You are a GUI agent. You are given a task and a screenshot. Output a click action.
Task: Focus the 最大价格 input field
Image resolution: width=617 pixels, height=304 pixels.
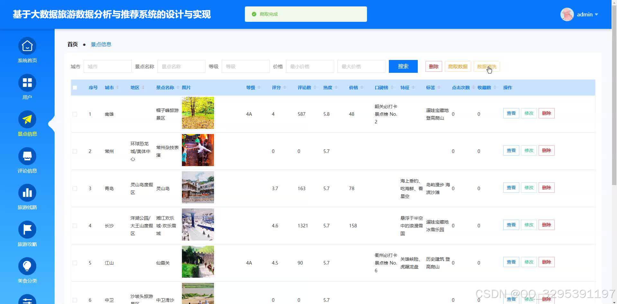point(362,66)
